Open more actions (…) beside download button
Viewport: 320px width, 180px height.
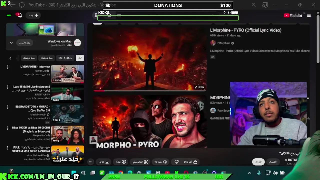pyautogui.click(x=91, y=162)
